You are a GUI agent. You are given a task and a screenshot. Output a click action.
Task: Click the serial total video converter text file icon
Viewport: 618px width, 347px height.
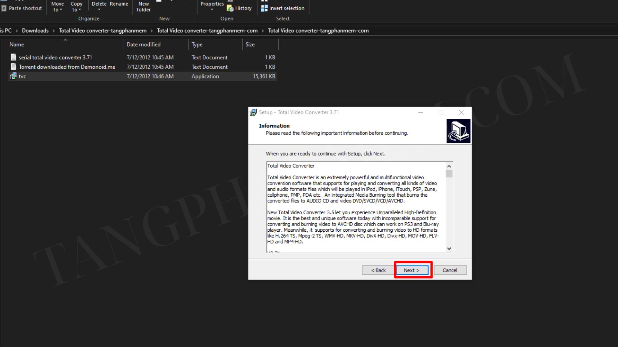pos(13,57)
